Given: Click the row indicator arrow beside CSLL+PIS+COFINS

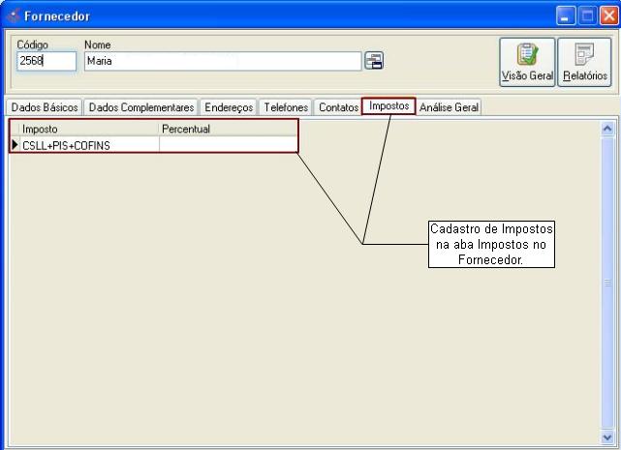Looking at the screenshot, I should (15, 145).
